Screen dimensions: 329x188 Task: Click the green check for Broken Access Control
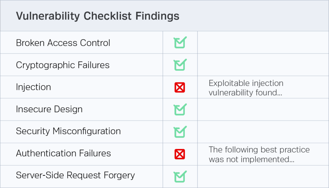[x=180, y=42]
